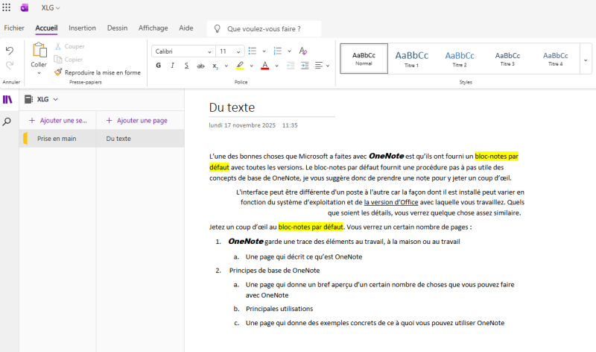
Task: Toggle italic formatting
Action: coord(173,66)
